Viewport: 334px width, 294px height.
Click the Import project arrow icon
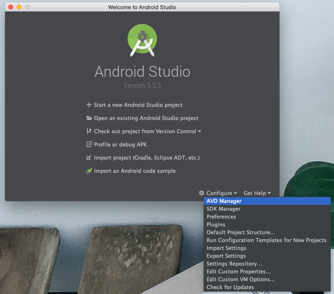(89, 158)
